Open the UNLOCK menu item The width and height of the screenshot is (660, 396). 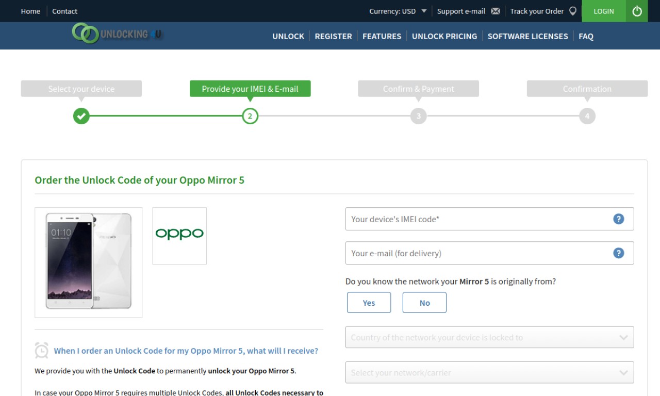click(x=288, y=36)
